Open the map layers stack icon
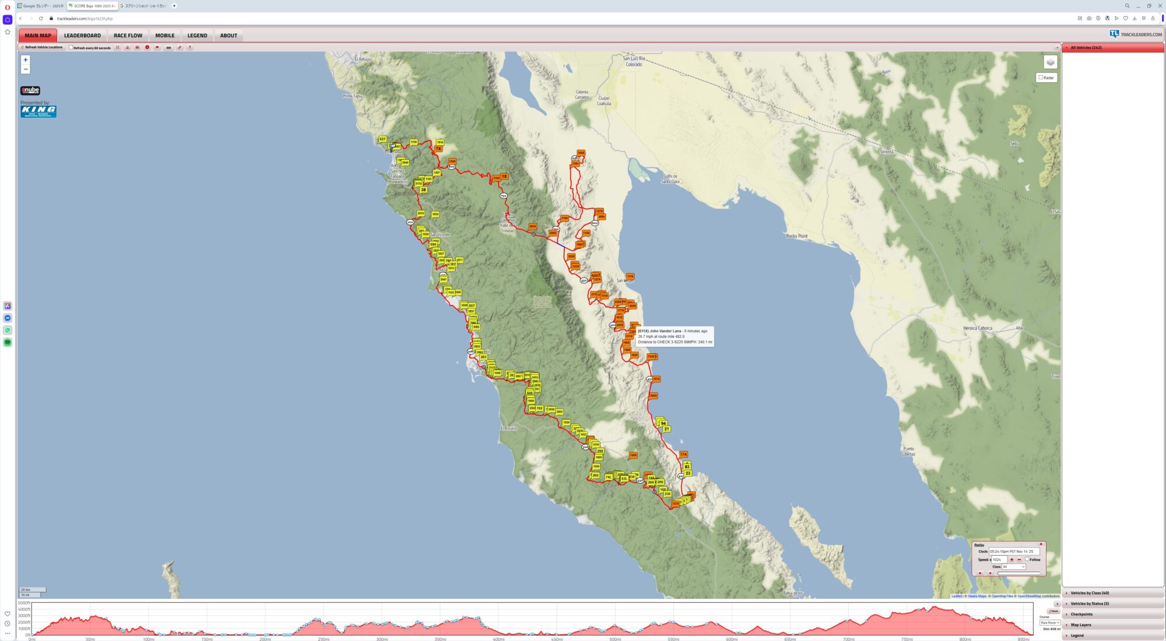This screenshot has width=1166, height=641. click(1050, 62)
